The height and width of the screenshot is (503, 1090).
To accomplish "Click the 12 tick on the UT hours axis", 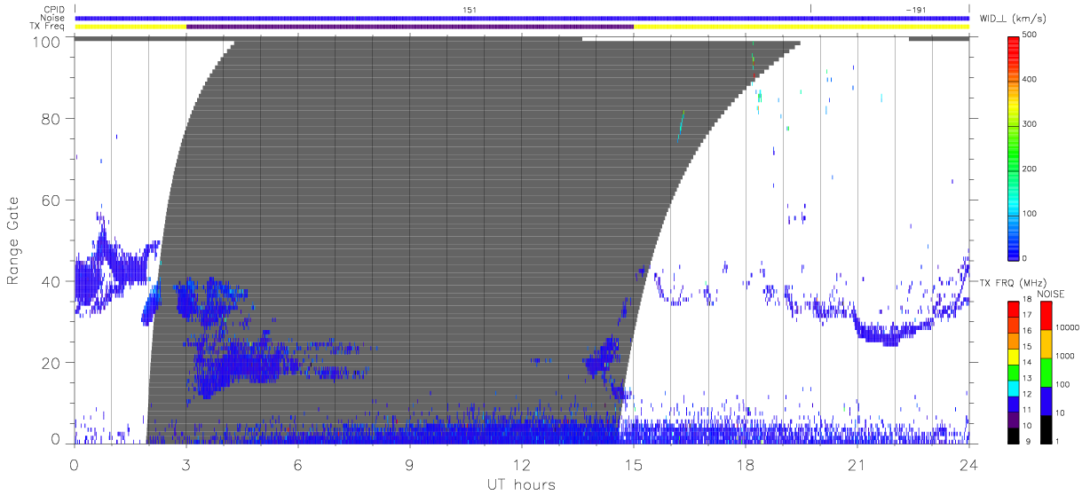I will coord(522,464).
